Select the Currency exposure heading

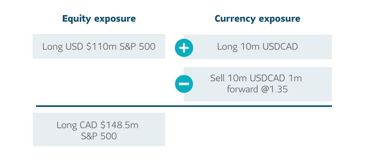point(258,19)
